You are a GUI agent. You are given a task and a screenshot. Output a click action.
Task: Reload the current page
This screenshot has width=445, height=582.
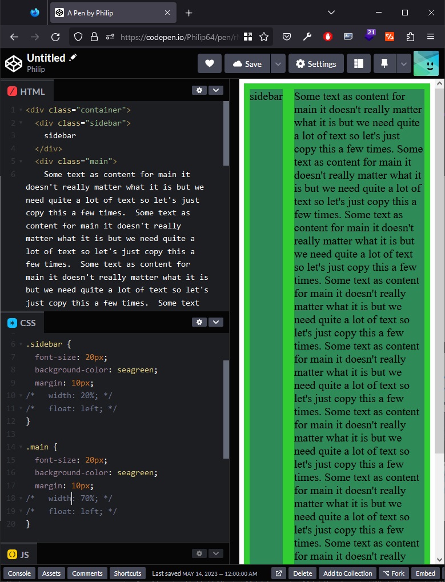coord(55,37)
